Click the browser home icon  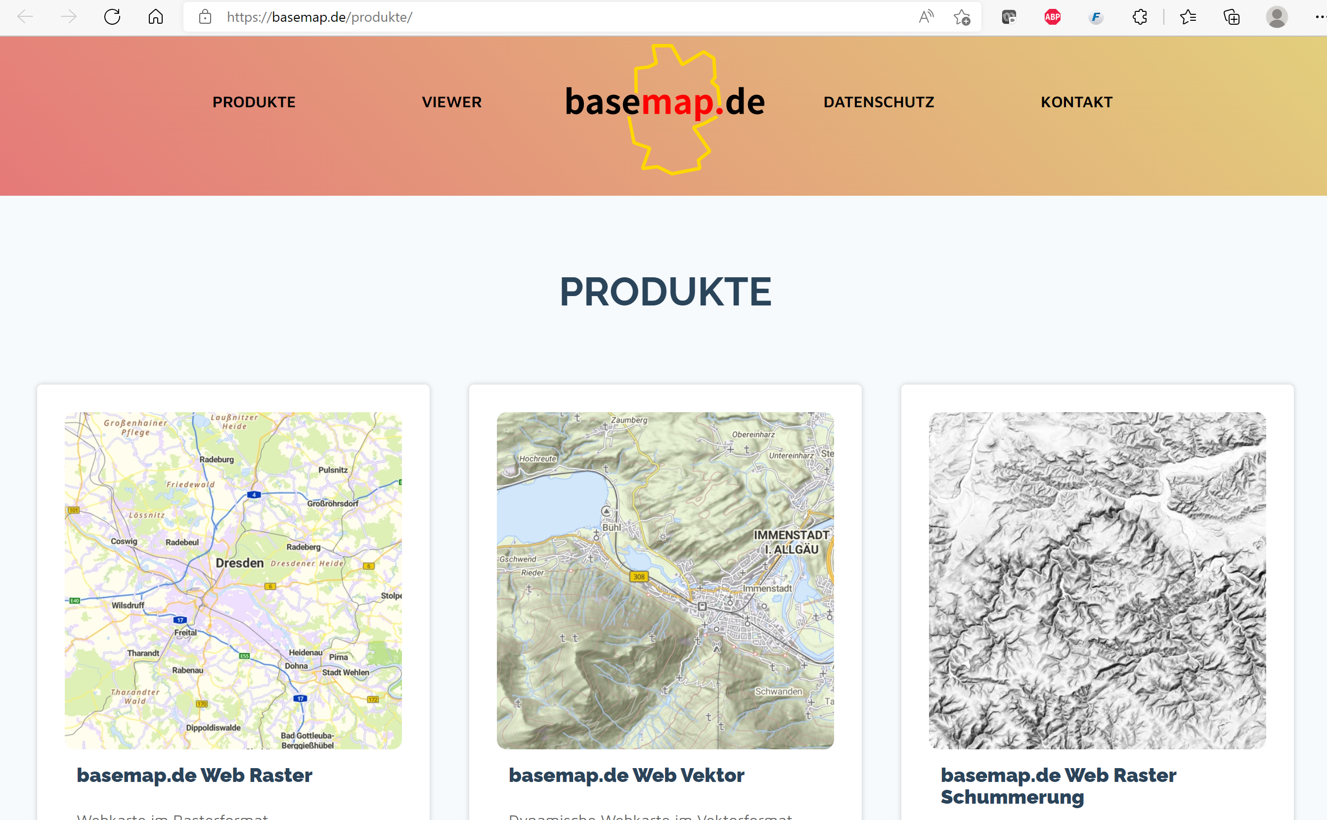(x=156, y=17)
